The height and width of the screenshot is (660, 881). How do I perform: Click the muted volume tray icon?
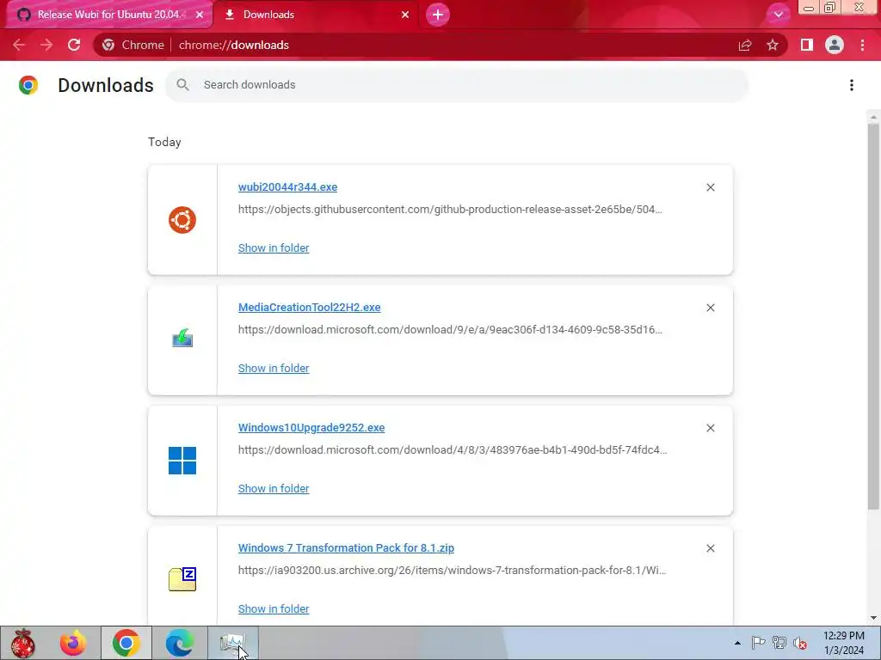pyautogui.click(x=800, y=643)
